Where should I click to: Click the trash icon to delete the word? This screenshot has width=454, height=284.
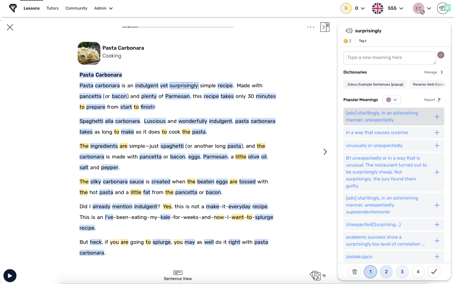pyautogui.click(x=354, y=272)
